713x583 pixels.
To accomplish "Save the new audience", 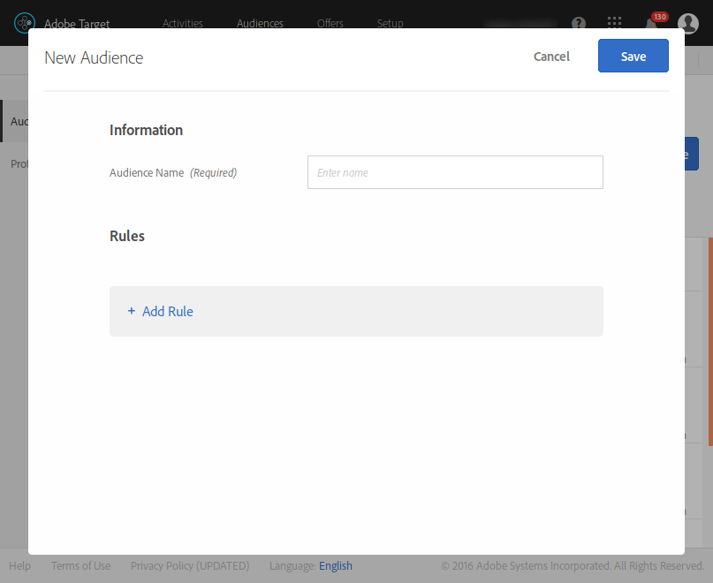I will (x=633, y=56).
